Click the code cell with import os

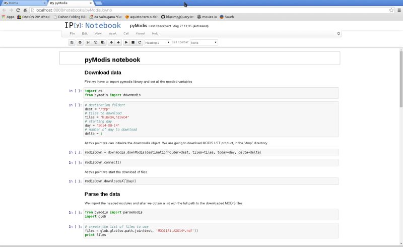(211, 93)
